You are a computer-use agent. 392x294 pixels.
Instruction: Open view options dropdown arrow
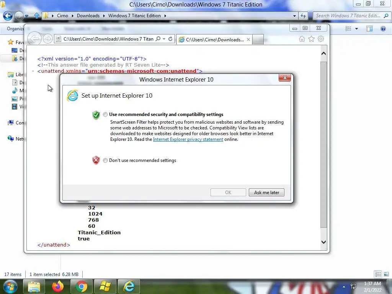(x=356, y=29)
